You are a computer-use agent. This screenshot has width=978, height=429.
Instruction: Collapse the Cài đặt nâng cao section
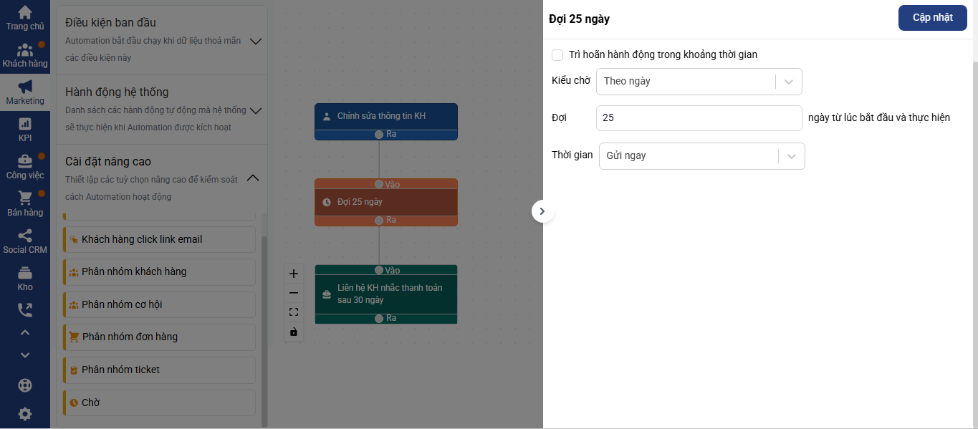click(x=253, y=178)
